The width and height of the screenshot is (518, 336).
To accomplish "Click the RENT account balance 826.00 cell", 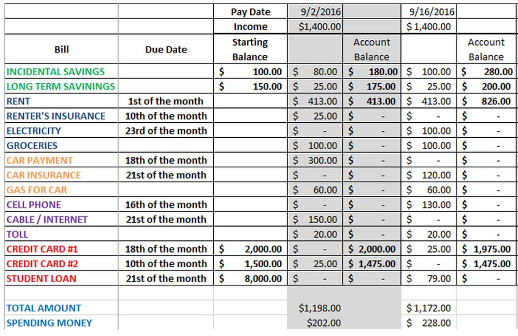I will coord(486,100).
